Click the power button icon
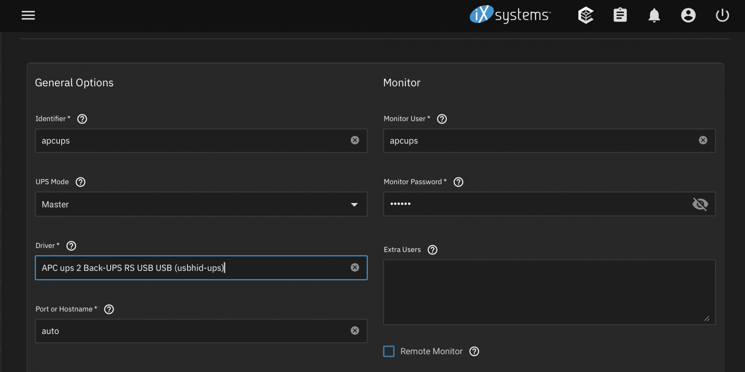This screenshot has width=745, height=372. (x=722, y=15)
